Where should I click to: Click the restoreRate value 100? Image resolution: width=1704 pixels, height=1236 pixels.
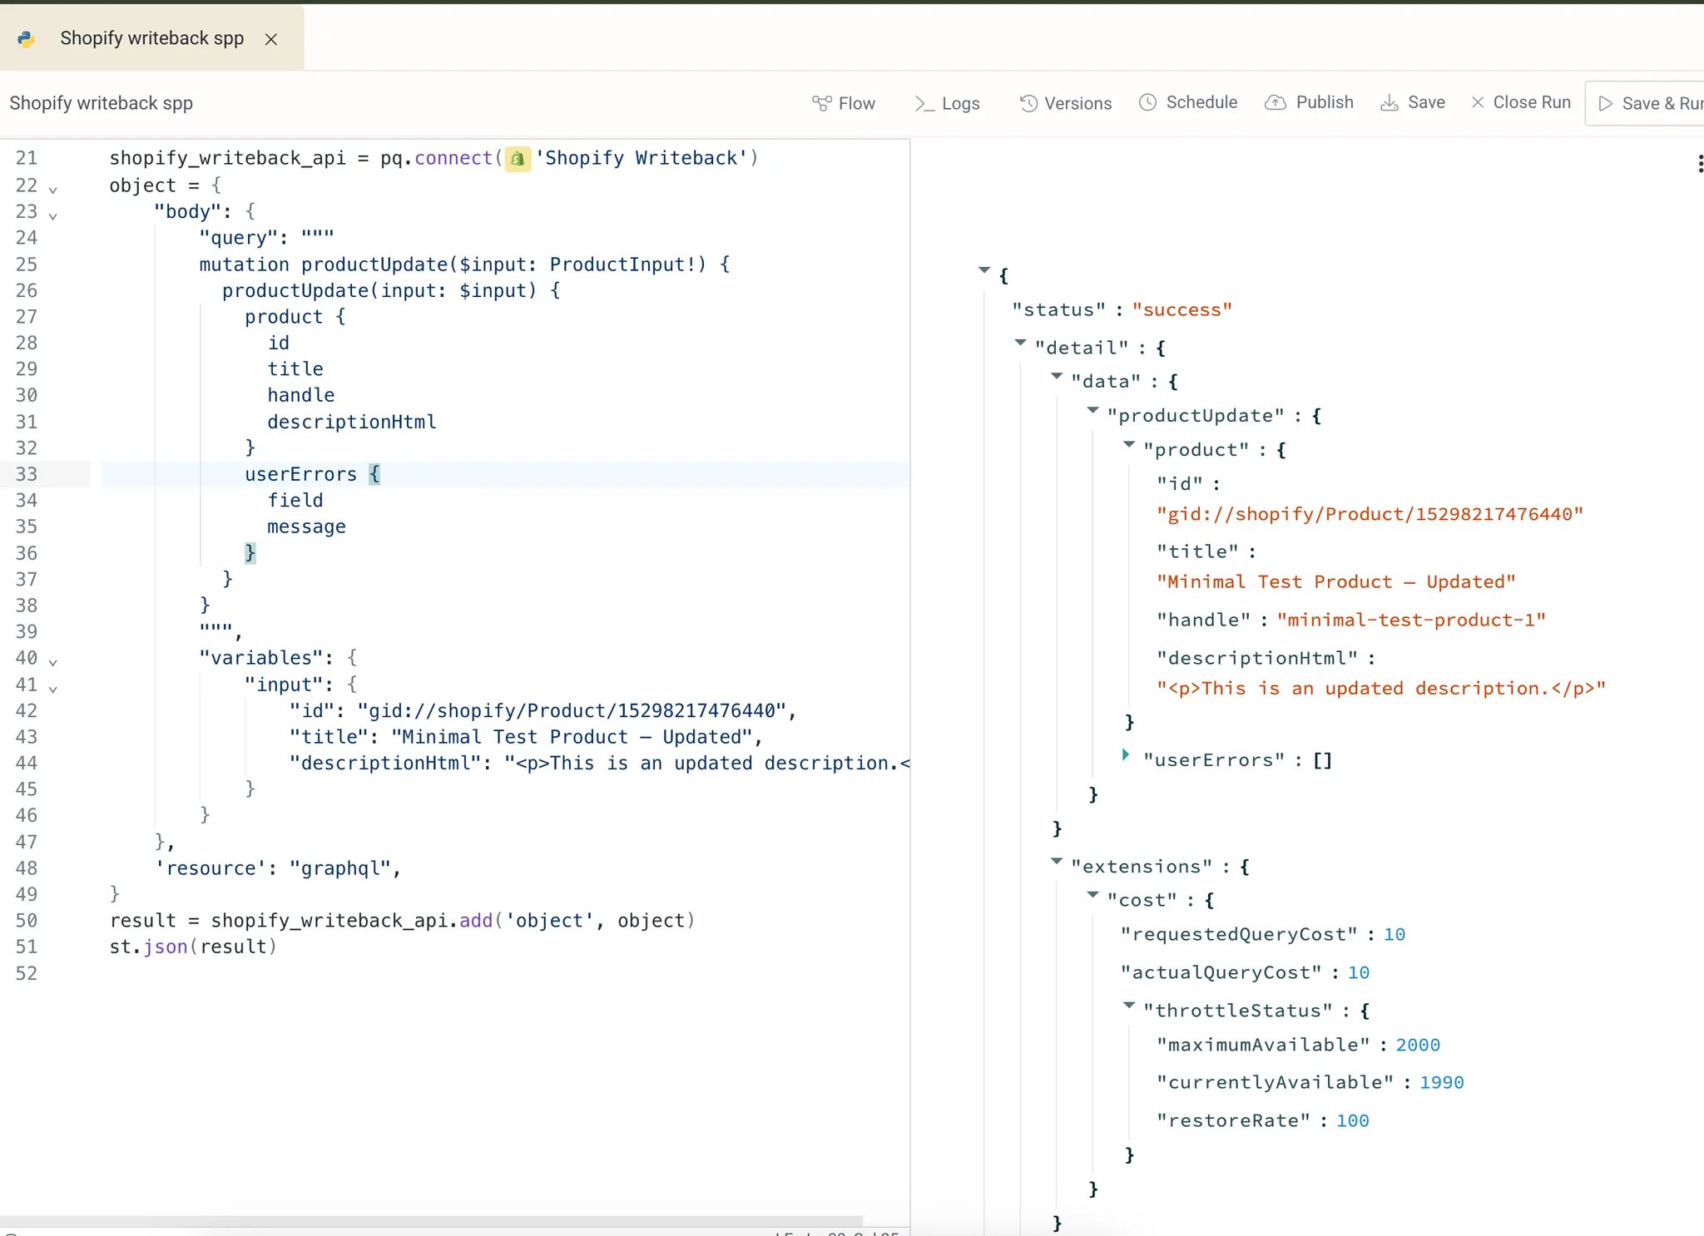point(1353,1121)
